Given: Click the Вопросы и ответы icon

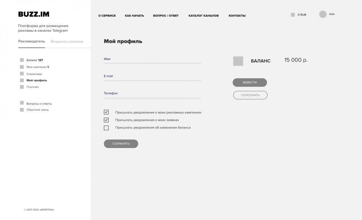Looking at the screenshot, I should click(22, 103).
